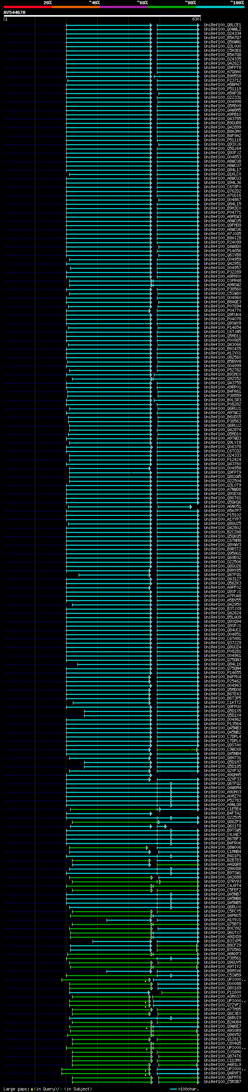This screenshot has height=1092, width=248.
Task: Click the UniRef100_Q93XJ6 entry
Action: click(x=222, y=144)
